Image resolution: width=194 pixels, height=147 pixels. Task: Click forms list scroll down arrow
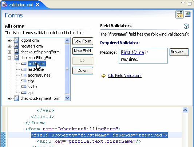[x=67, y=98]
